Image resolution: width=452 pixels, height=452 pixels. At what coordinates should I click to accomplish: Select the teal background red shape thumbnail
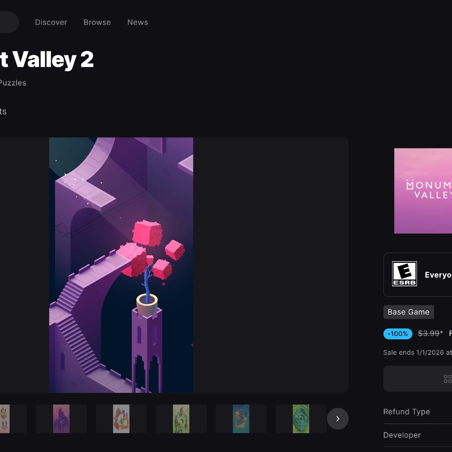(241, 418)
